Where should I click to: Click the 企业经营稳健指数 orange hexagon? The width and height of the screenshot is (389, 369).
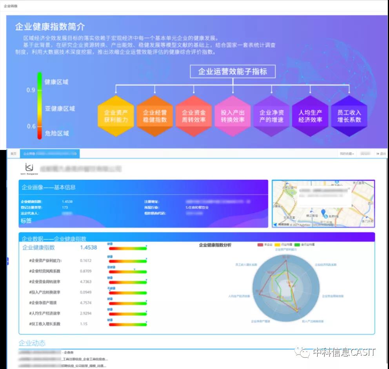pyautogui.click(x=155, y=116)
